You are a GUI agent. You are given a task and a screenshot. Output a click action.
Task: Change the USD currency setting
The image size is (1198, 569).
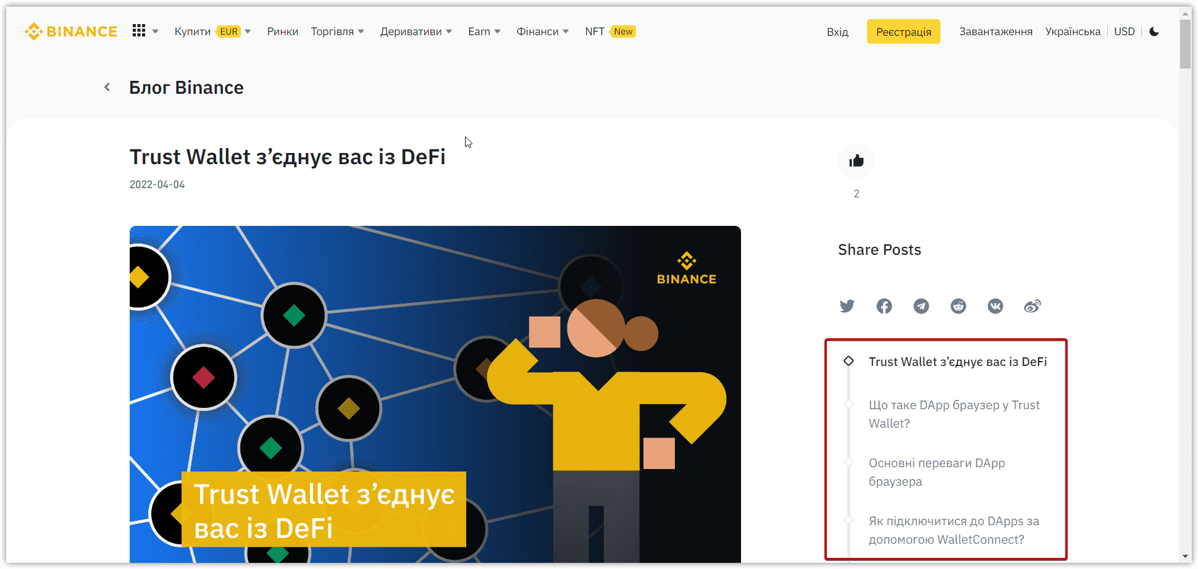[1125, 31]
